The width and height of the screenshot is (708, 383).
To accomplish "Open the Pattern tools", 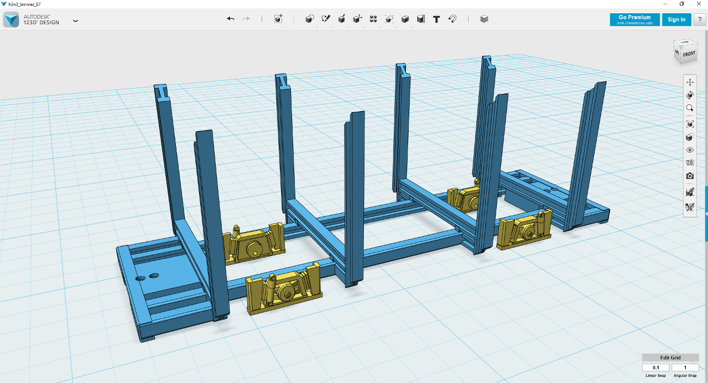I will (373, 19).
